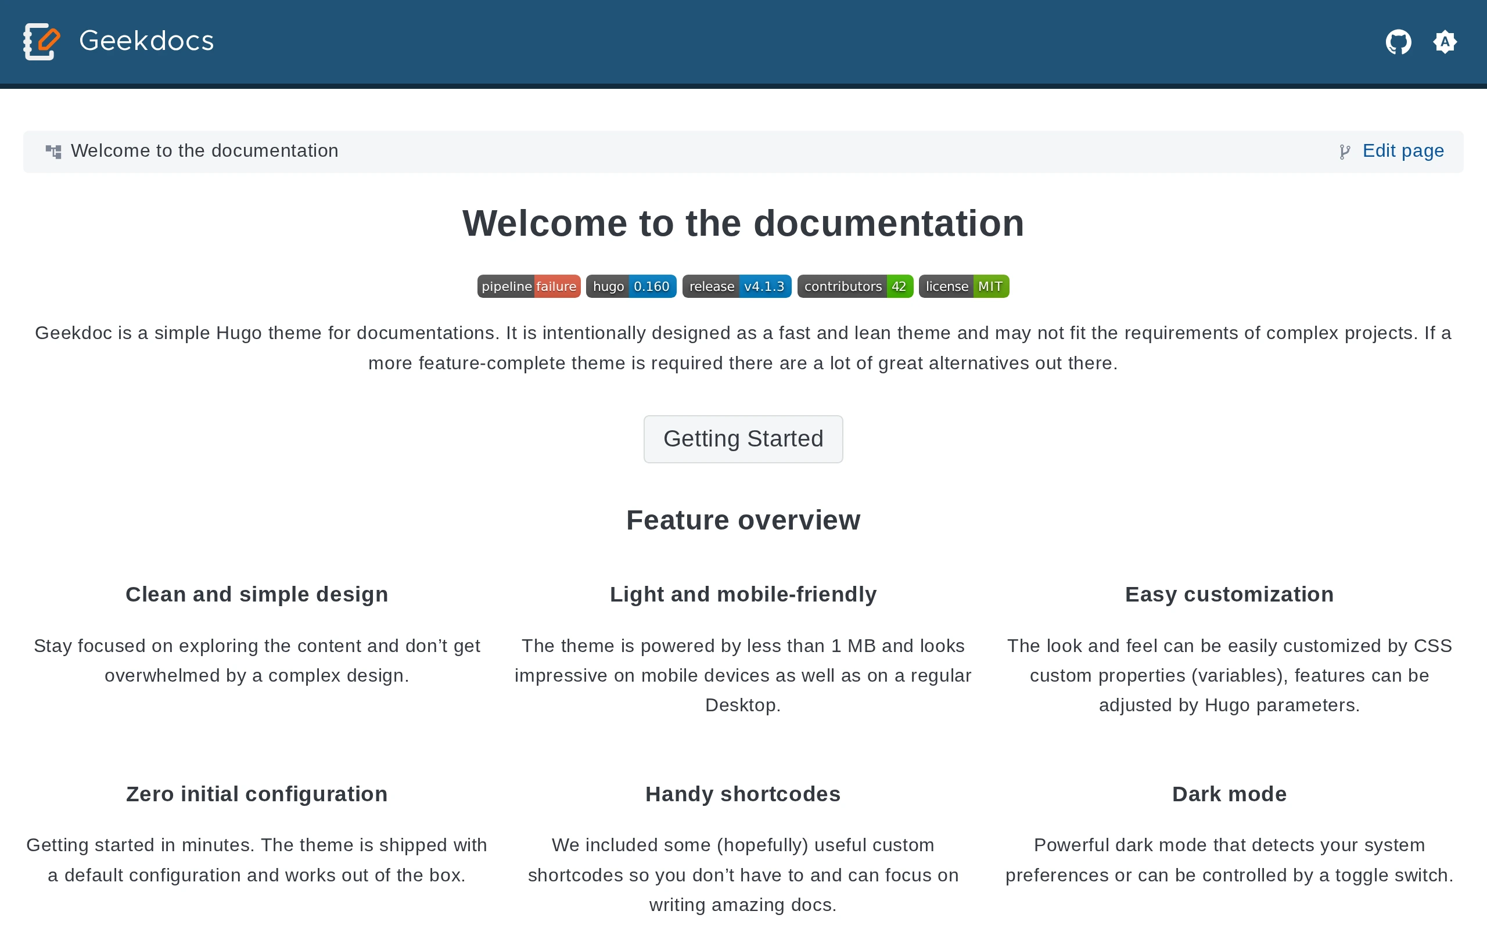
Task: Open the GitHub repository icon
Action: click(1399, 42)
